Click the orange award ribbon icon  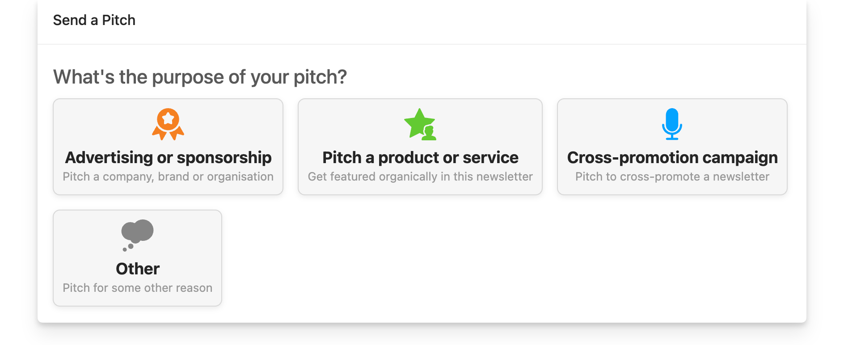click(168, 124)
